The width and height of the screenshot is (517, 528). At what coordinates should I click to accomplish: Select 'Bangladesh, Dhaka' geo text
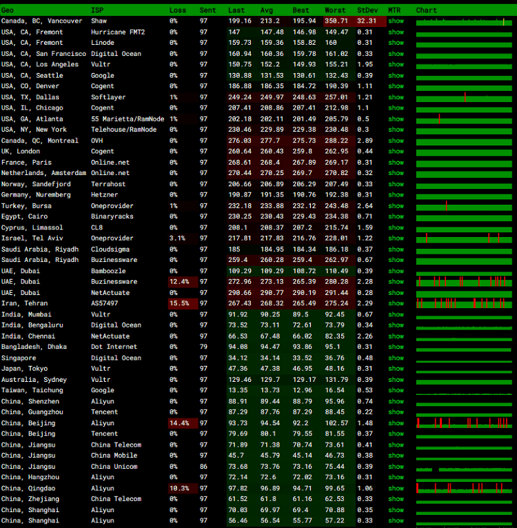pos(34,347)
